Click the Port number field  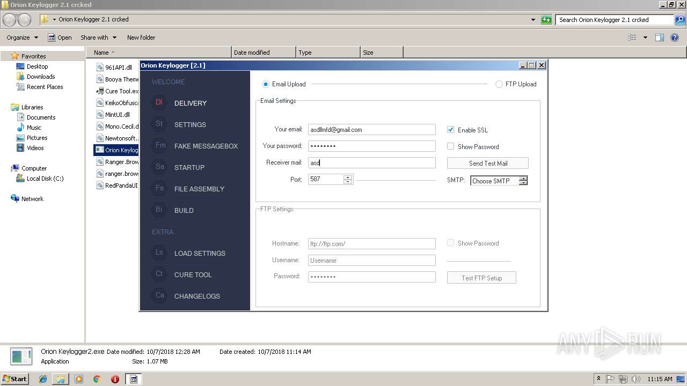(x=326, y=179)
